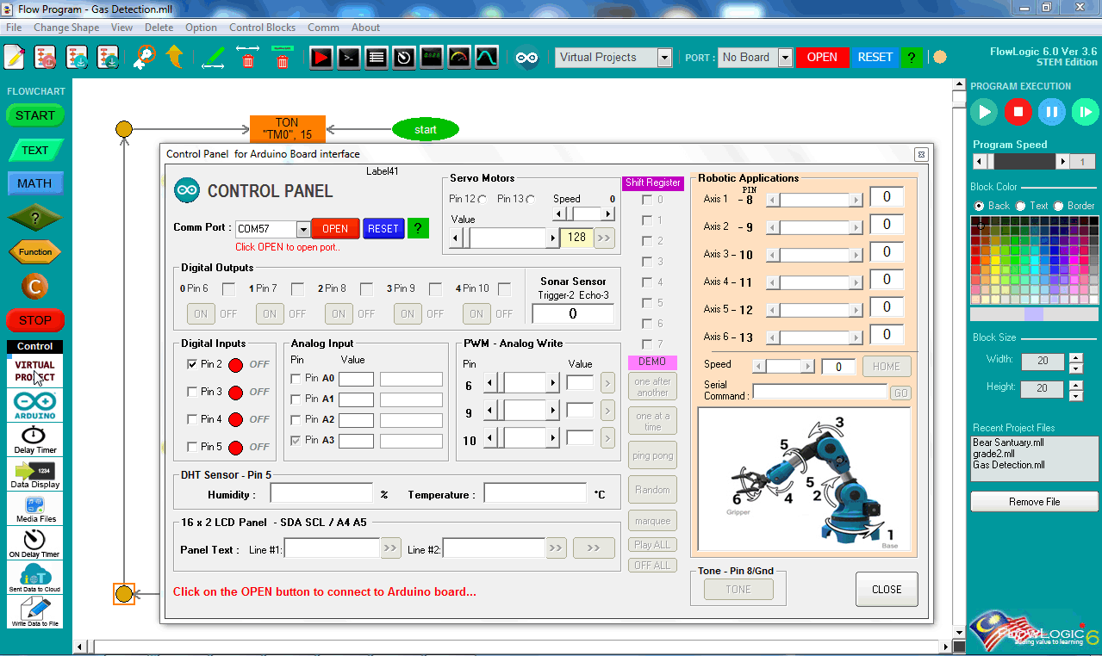Click the CLOSE button in the control panel
This screenshot has height=656, width=1102.
click(x=887, y=589)
